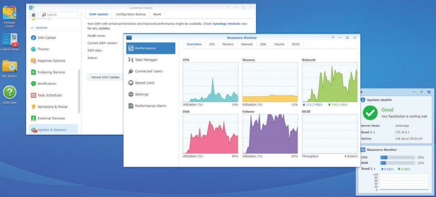Screen dimensions: 436x197
Task: Click the Control Panel sidebar scrollbar
Action: point(79,91)
